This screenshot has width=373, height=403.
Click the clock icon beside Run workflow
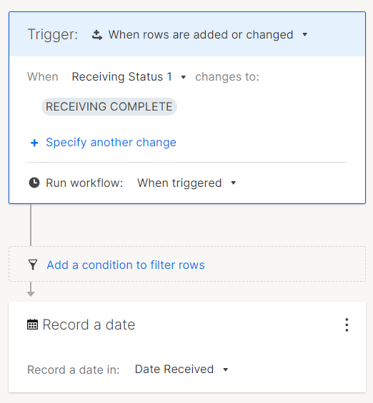34,183
